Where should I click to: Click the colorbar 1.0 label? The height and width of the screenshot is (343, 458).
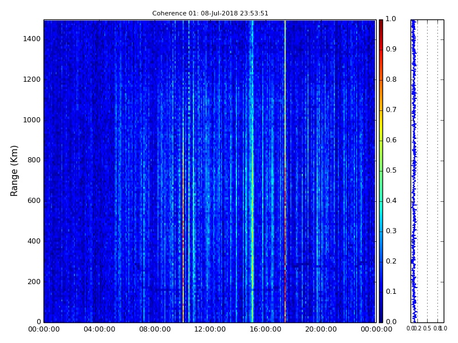coord(391,19)
